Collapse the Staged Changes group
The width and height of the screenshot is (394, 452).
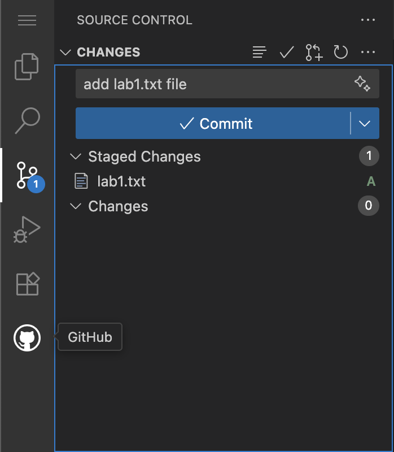[75, 157]
